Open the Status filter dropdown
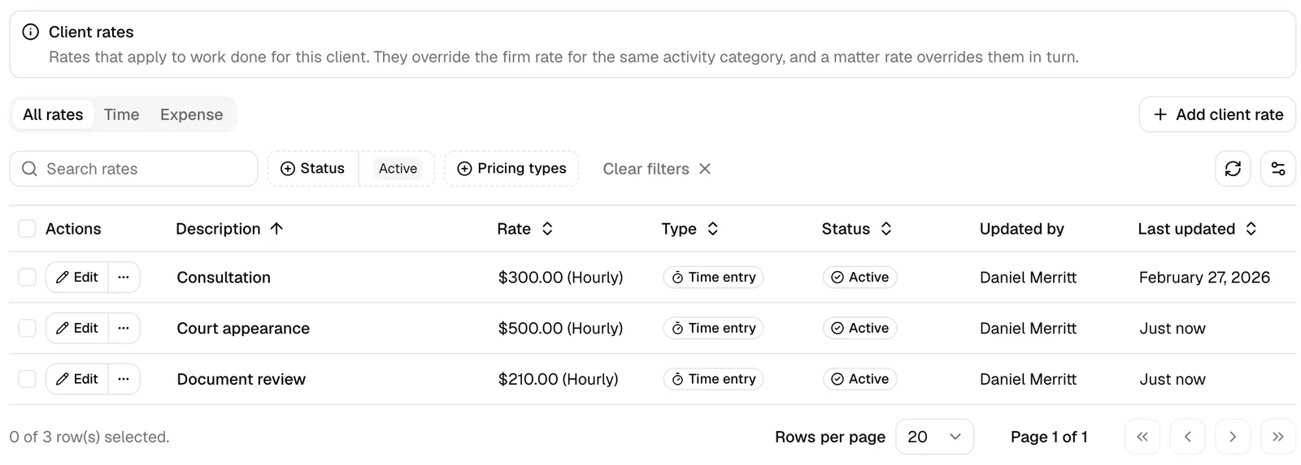The width and height of the screenshot is (1301, 465). (313, 169)
